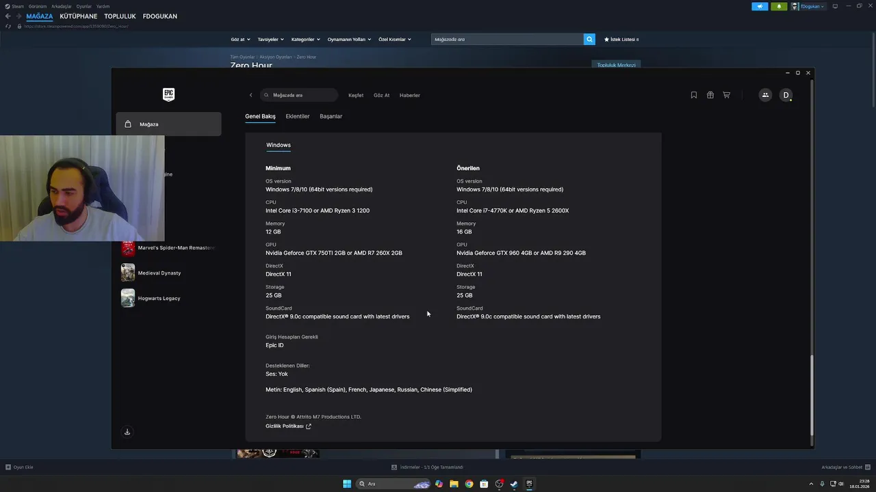Click the Windows taskbar Ara search box

(394, 484)
